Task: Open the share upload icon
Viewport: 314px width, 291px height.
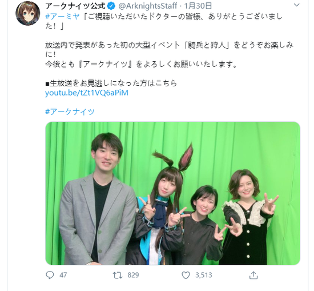Action: point(253,275)
